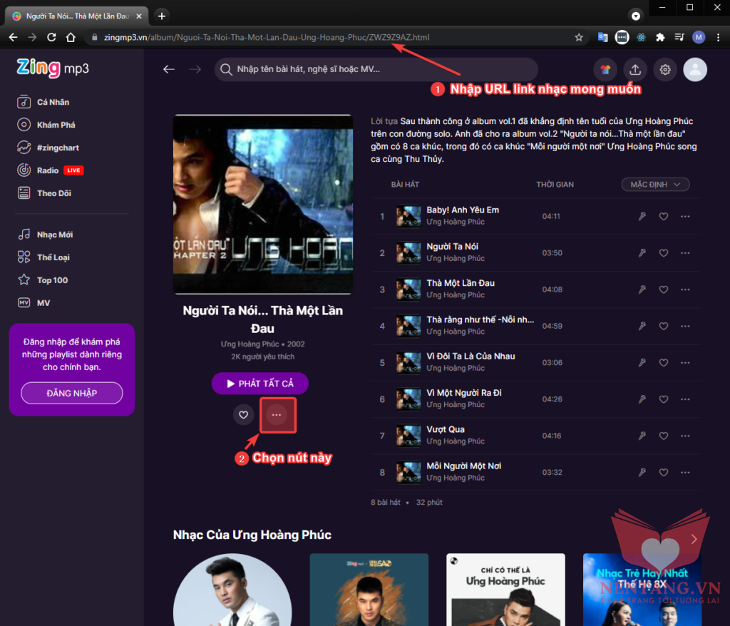Expand the MẶC ĐỊNH sort dropdown
Image resolution: width=730 pixels, height=626 pixels.
[655, 185]
